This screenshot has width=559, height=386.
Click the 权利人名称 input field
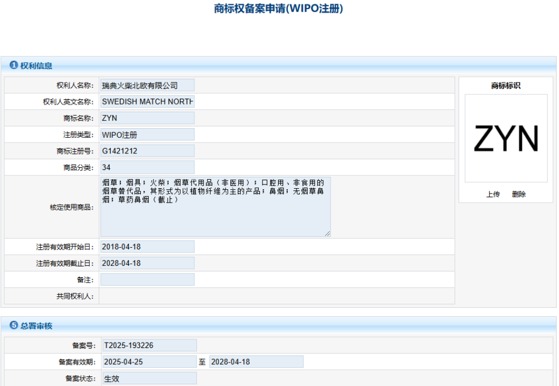147,85
